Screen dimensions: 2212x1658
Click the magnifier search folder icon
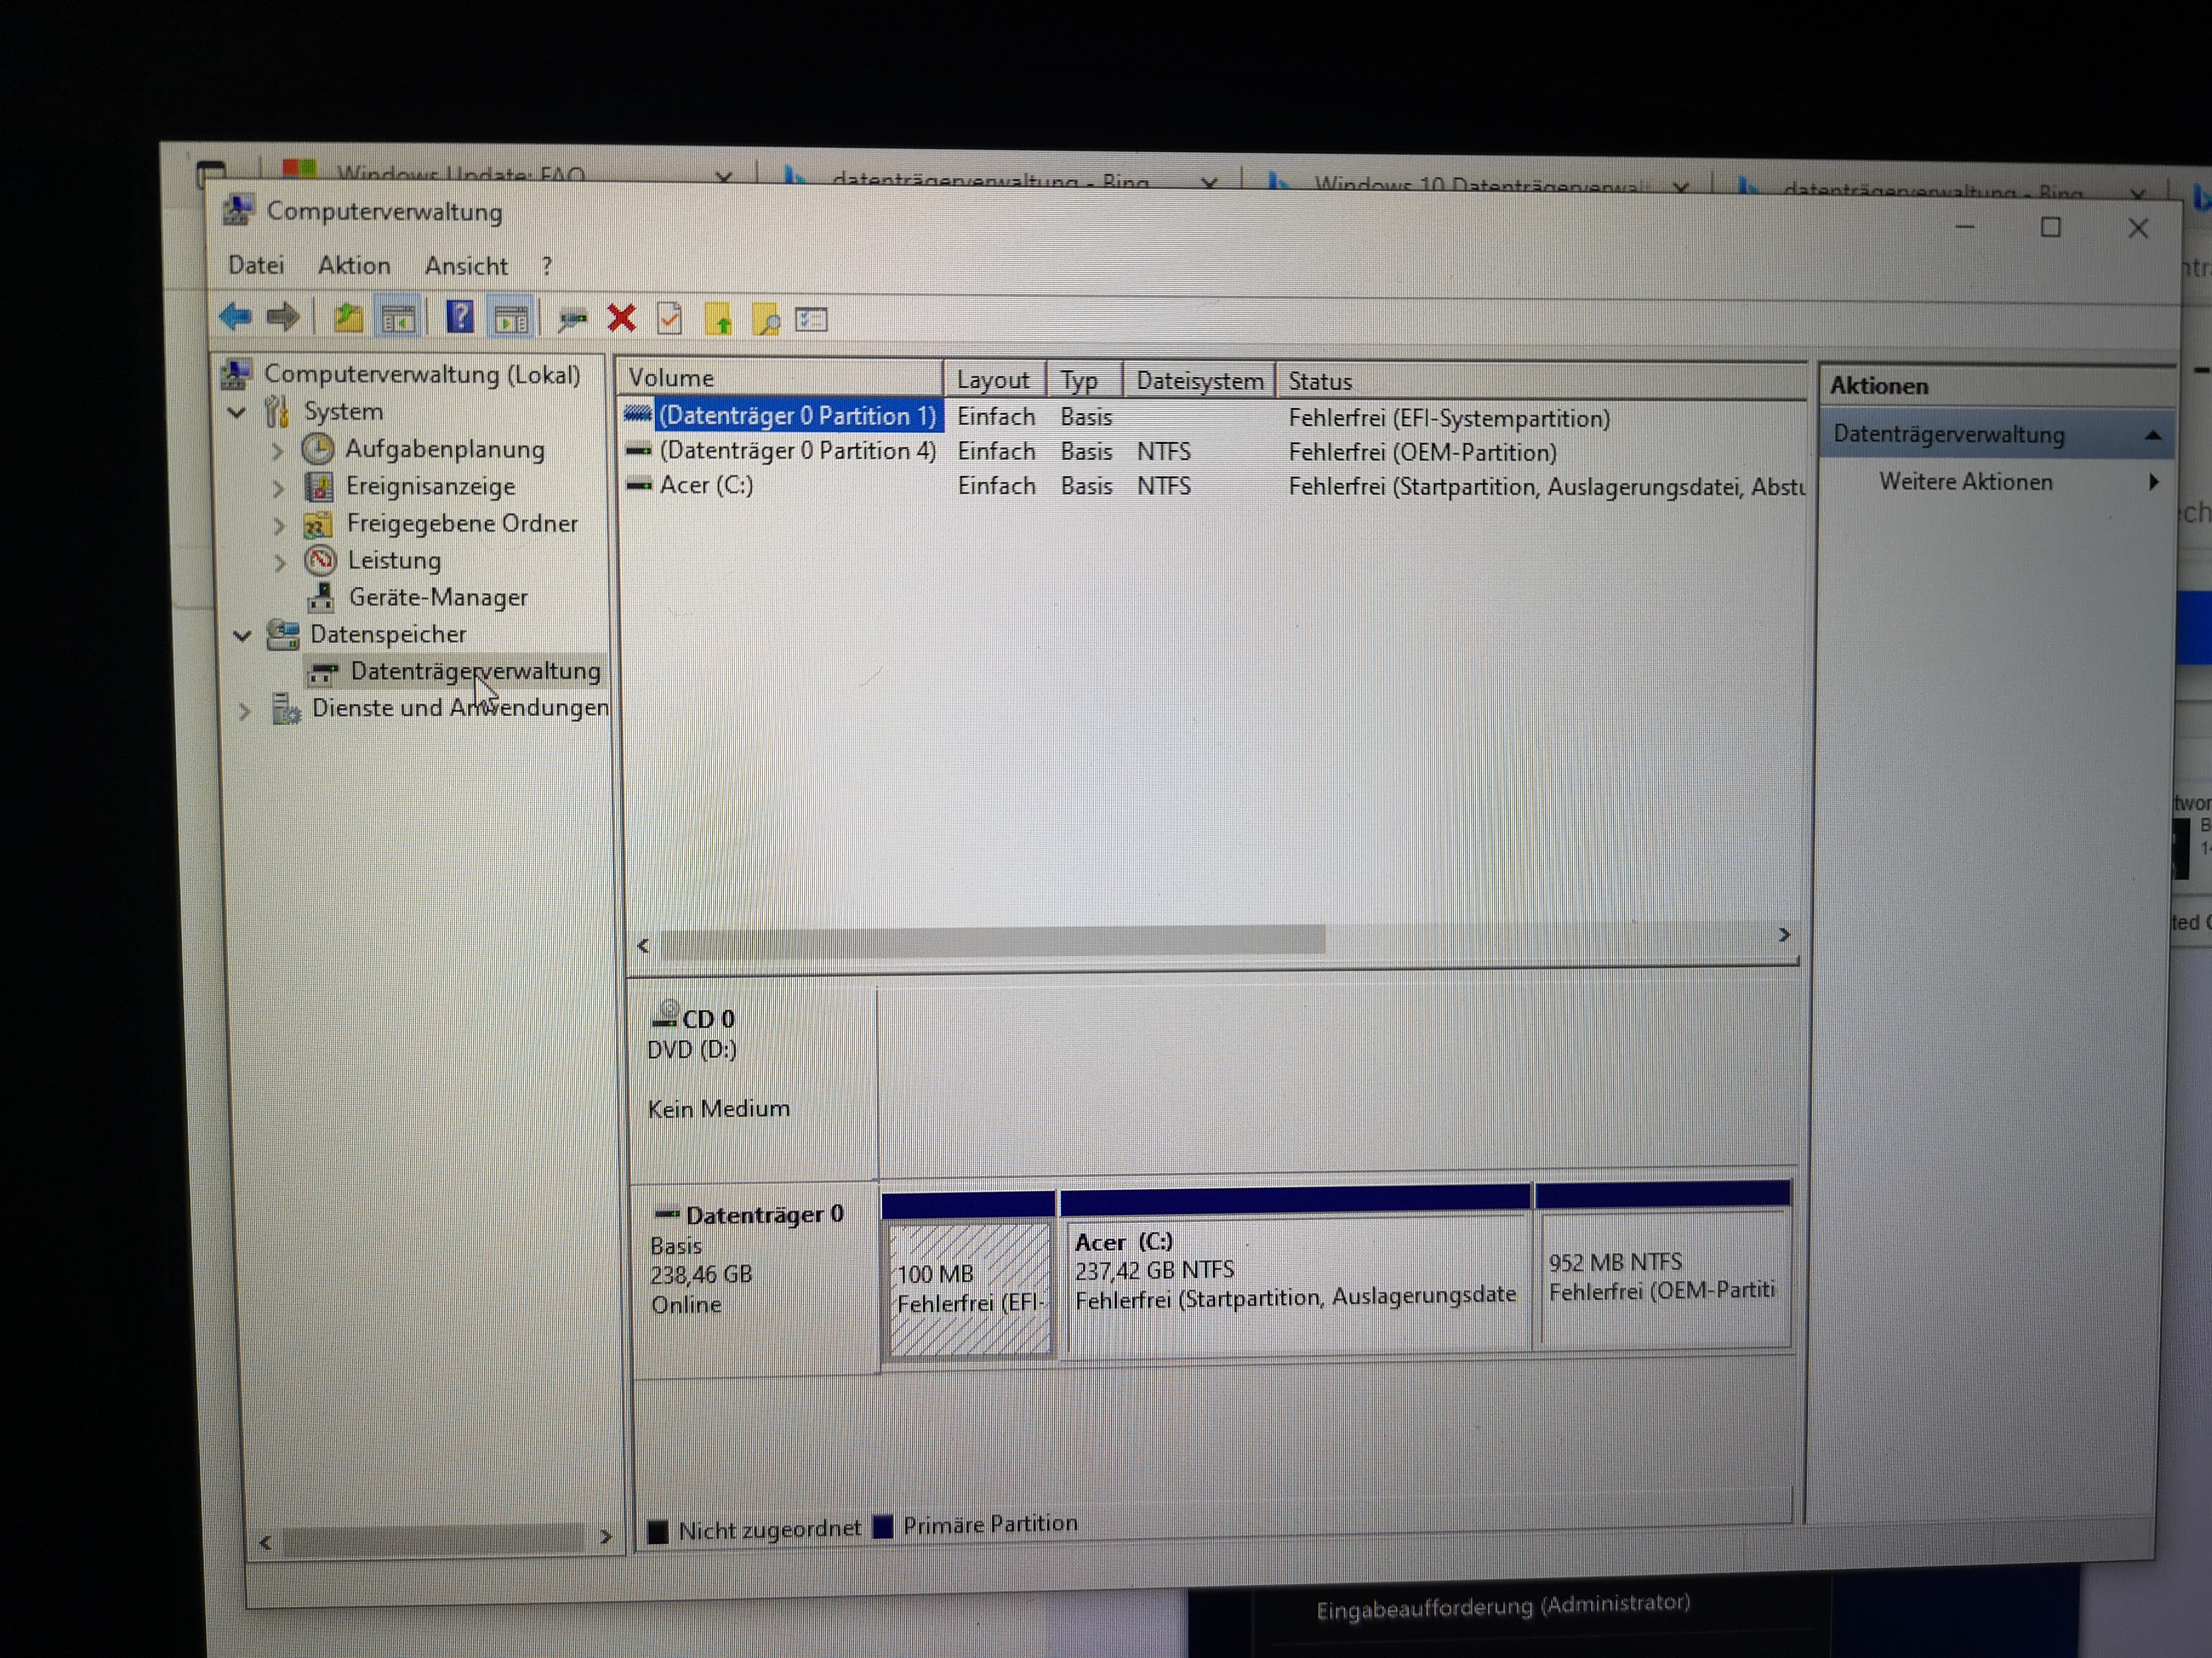pos(766,320)
